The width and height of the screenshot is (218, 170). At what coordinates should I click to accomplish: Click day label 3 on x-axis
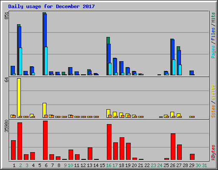pyautogui.click(x=27, y=165)
